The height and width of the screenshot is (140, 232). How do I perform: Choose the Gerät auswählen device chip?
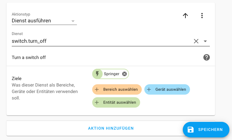[170, 89]
